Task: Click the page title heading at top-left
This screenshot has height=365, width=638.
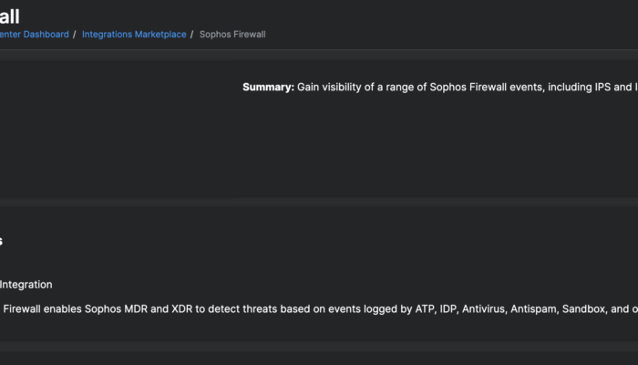Action: 9,16
